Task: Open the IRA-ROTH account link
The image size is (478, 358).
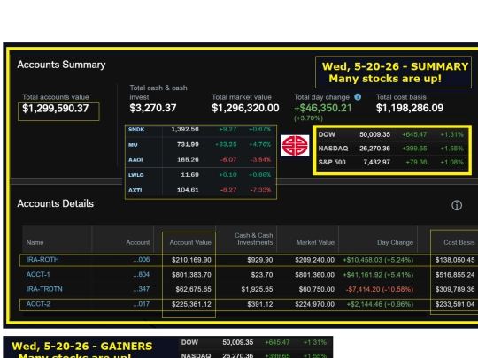Action: (x=42, y=260)
